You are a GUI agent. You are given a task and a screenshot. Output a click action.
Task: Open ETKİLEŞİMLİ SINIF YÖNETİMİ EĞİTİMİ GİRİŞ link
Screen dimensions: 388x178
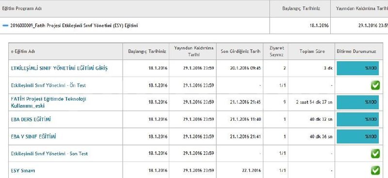pos(59,68)
